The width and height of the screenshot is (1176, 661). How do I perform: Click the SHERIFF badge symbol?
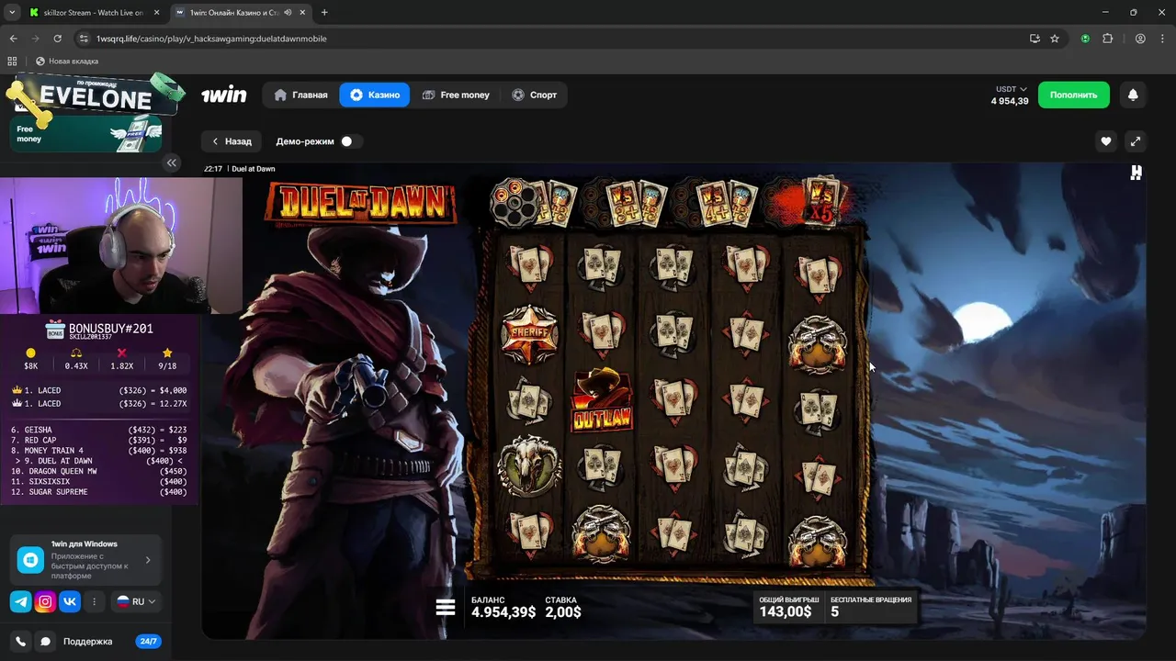[529, 333]
